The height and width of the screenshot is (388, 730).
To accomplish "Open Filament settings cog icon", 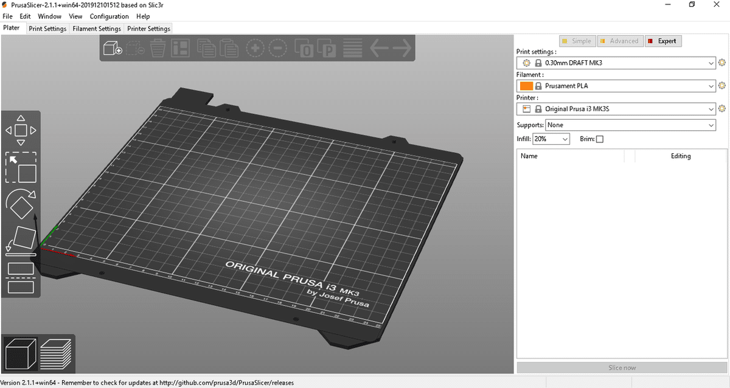I will [x=723, y=86].
